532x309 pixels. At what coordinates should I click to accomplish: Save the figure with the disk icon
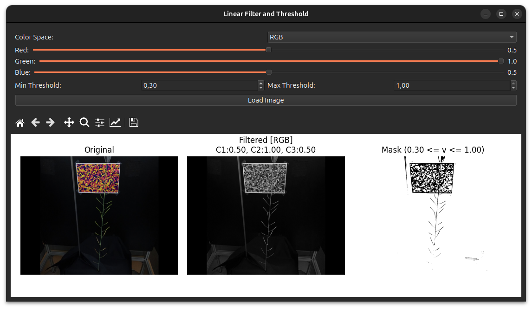(x=134, y=122)
